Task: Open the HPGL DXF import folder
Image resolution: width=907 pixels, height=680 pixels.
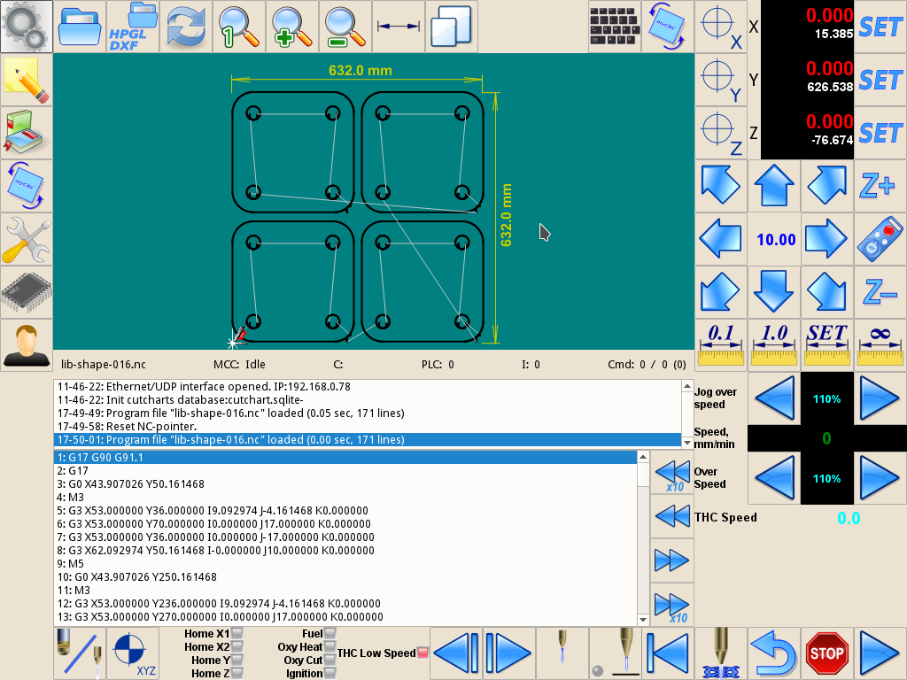Action: pos(133,27)
